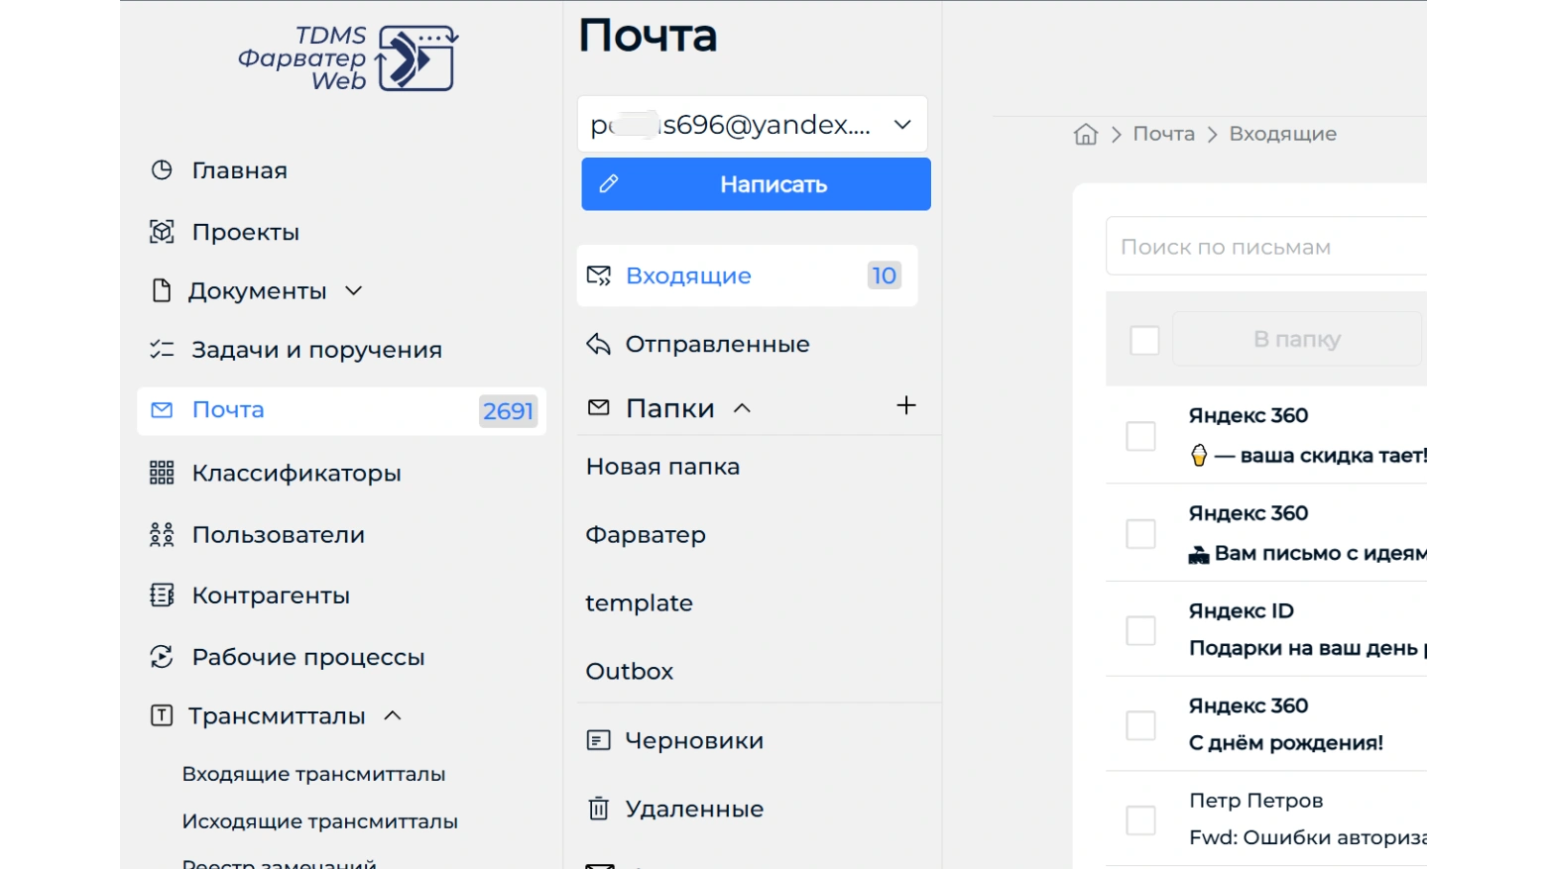Click the home icon in breadcrumb
The image size is (1547, 869).
tap(1086, 134)
